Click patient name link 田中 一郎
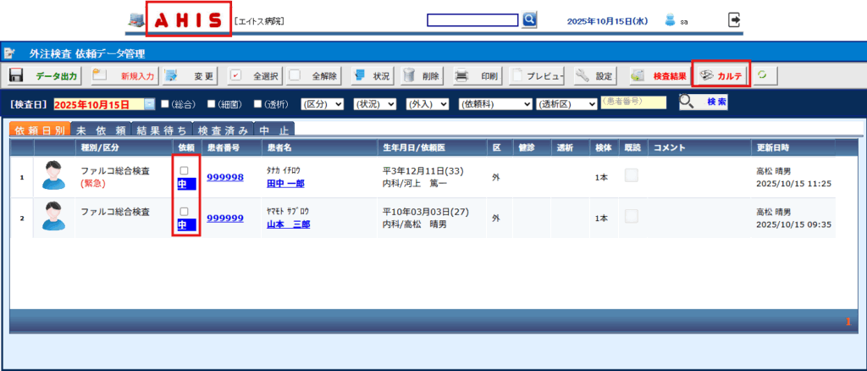 285,183
